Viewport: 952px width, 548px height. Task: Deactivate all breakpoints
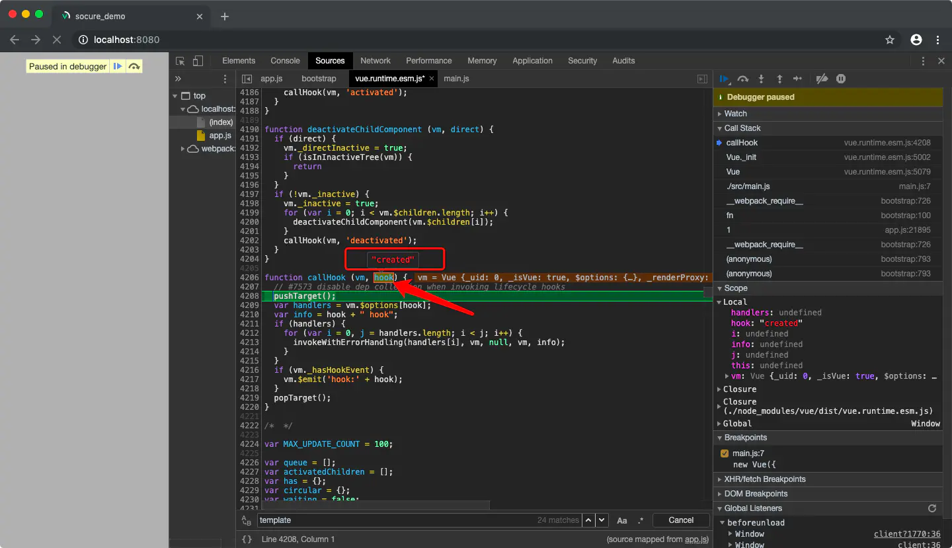822,79
